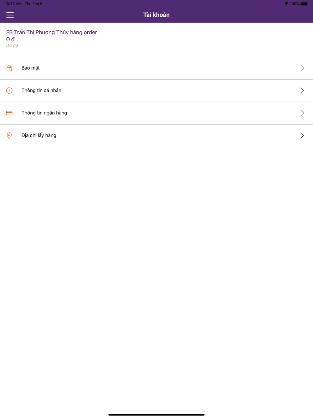The width and height of the screenshot is (313, 418).
Task: Select the Địa chỉ lấy hàng label
Action: pyautogui.click(x=39, y=135)
